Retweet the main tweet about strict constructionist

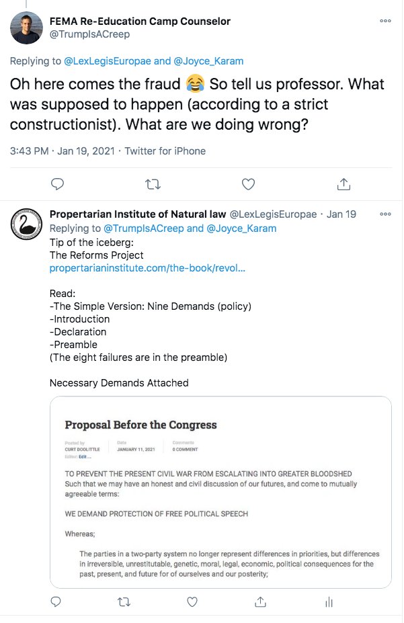[x=153, y=183]
